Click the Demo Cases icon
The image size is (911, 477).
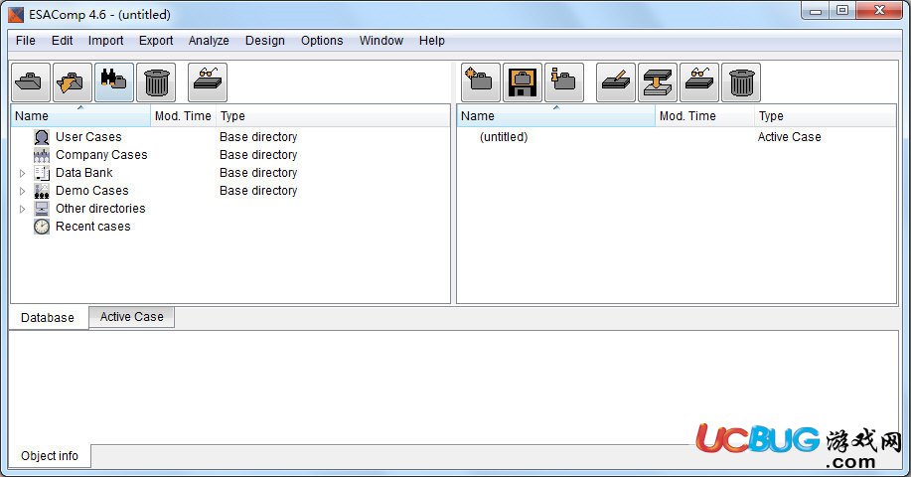tap(42, 191)
